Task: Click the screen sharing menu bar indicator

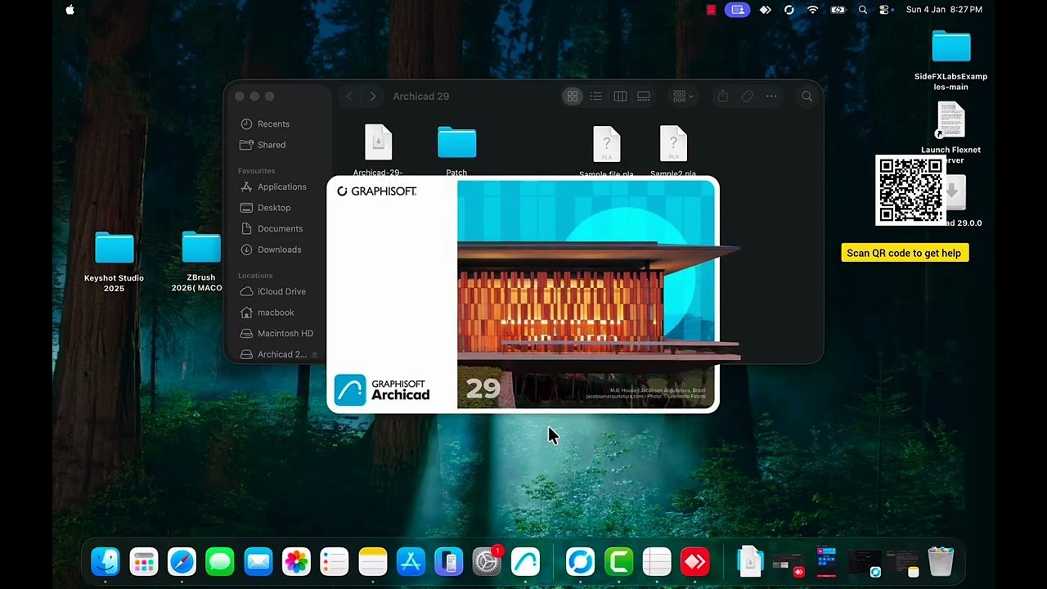Action: [737, 10]
